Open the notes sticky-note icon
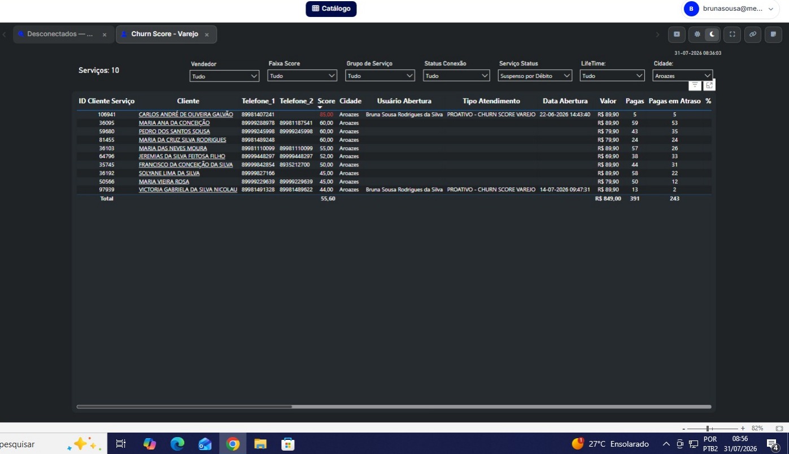The height and width of the screenshot is (454, 789). [773, 34]
